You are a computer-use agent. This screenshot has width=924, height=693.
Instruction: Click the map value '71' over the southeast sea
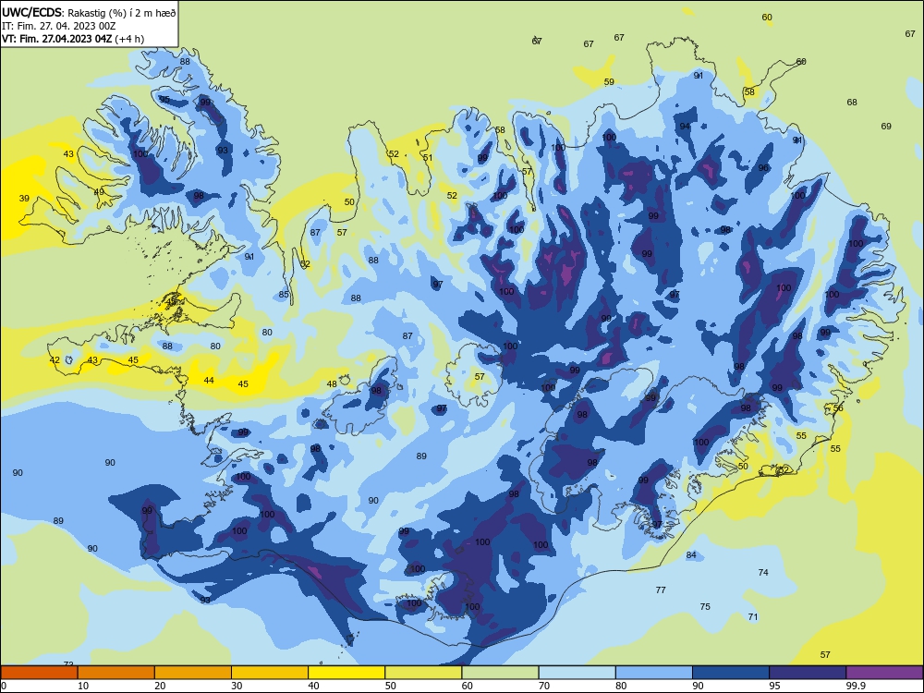coord(752,616)
